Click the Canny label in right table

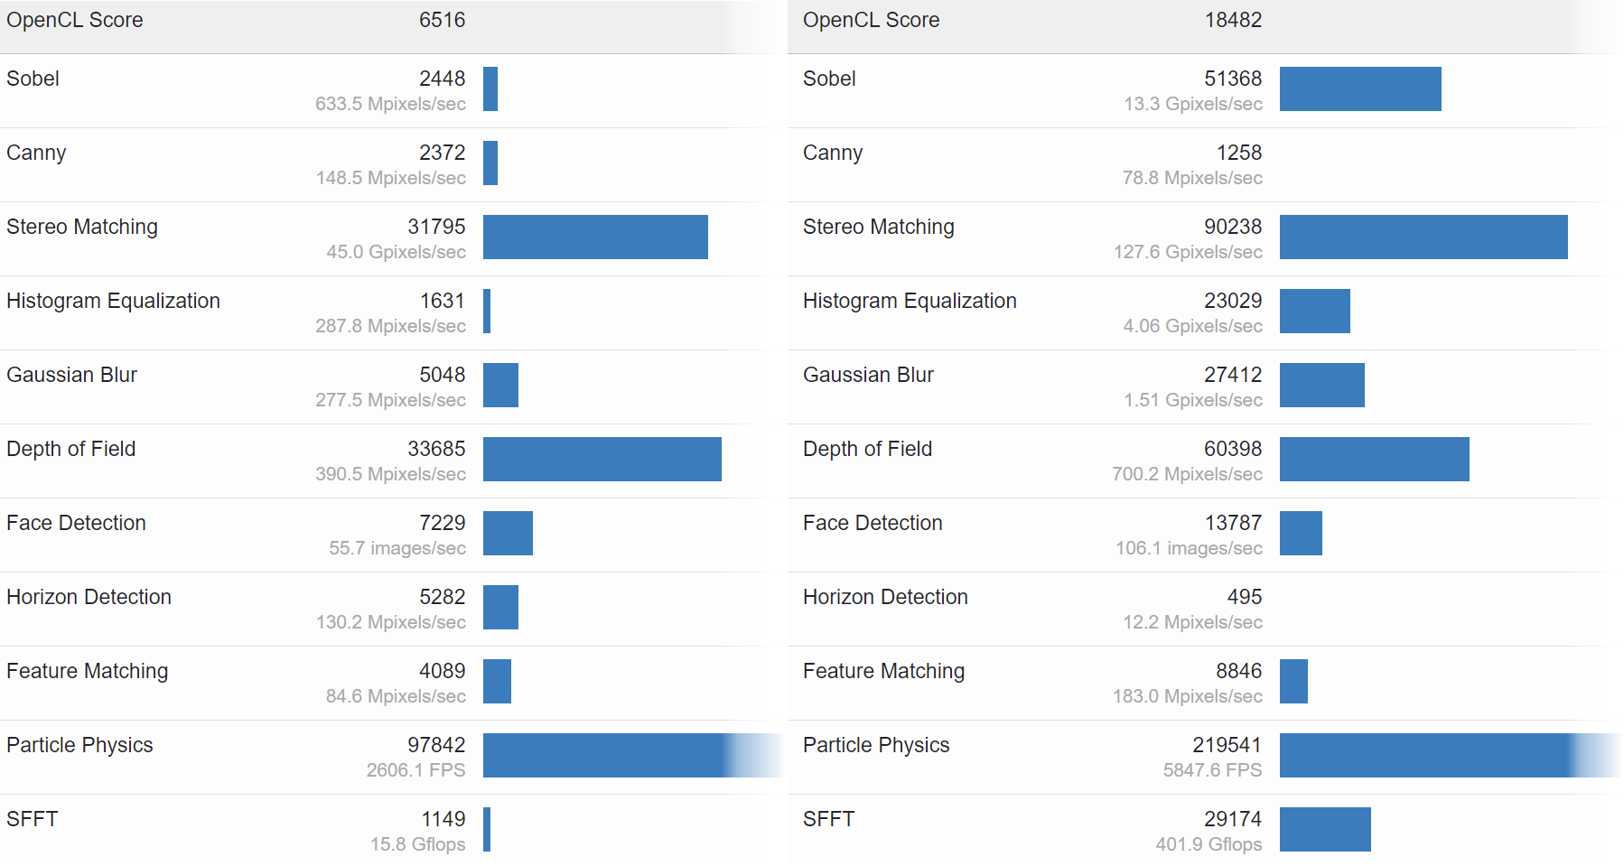[833, 154]
